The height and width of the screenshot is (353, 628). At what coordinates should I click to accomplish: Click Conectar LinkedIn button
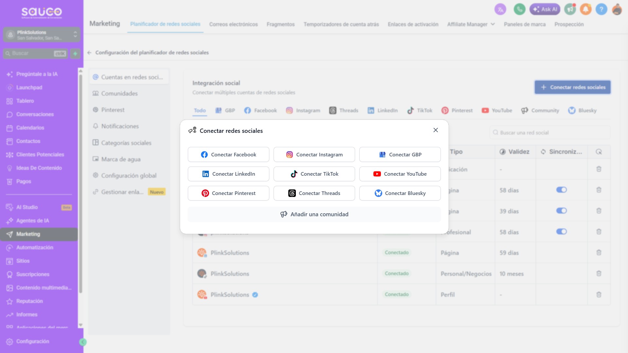[x=228, y=174]
